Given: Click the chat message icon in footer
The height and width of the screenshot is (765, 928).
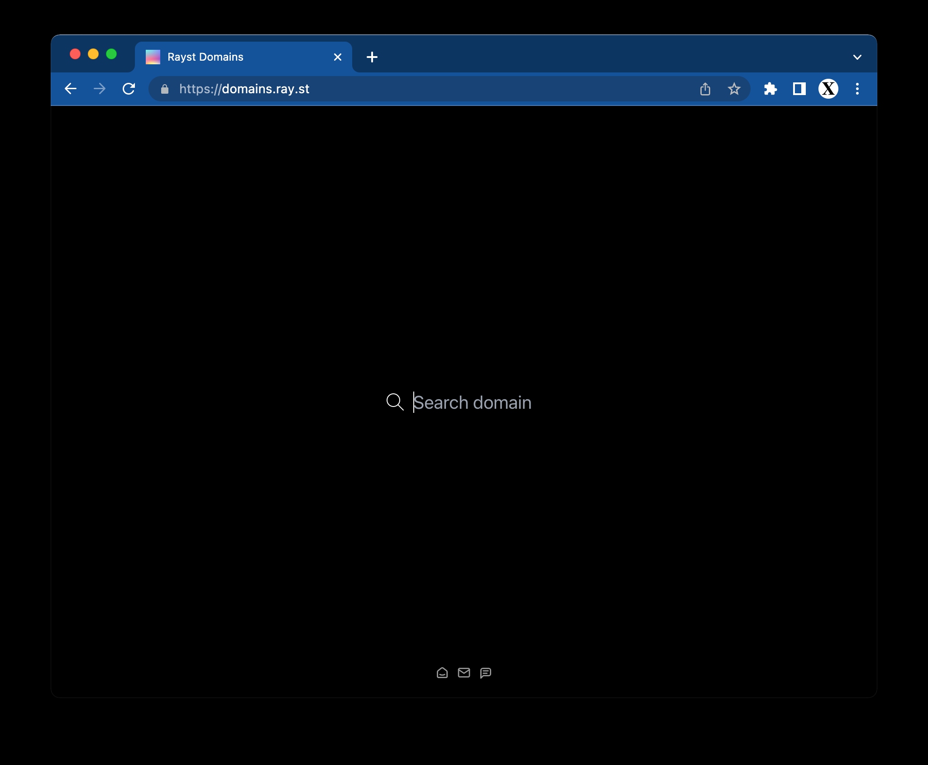Looking at the screenshot, I should [486, 673].
